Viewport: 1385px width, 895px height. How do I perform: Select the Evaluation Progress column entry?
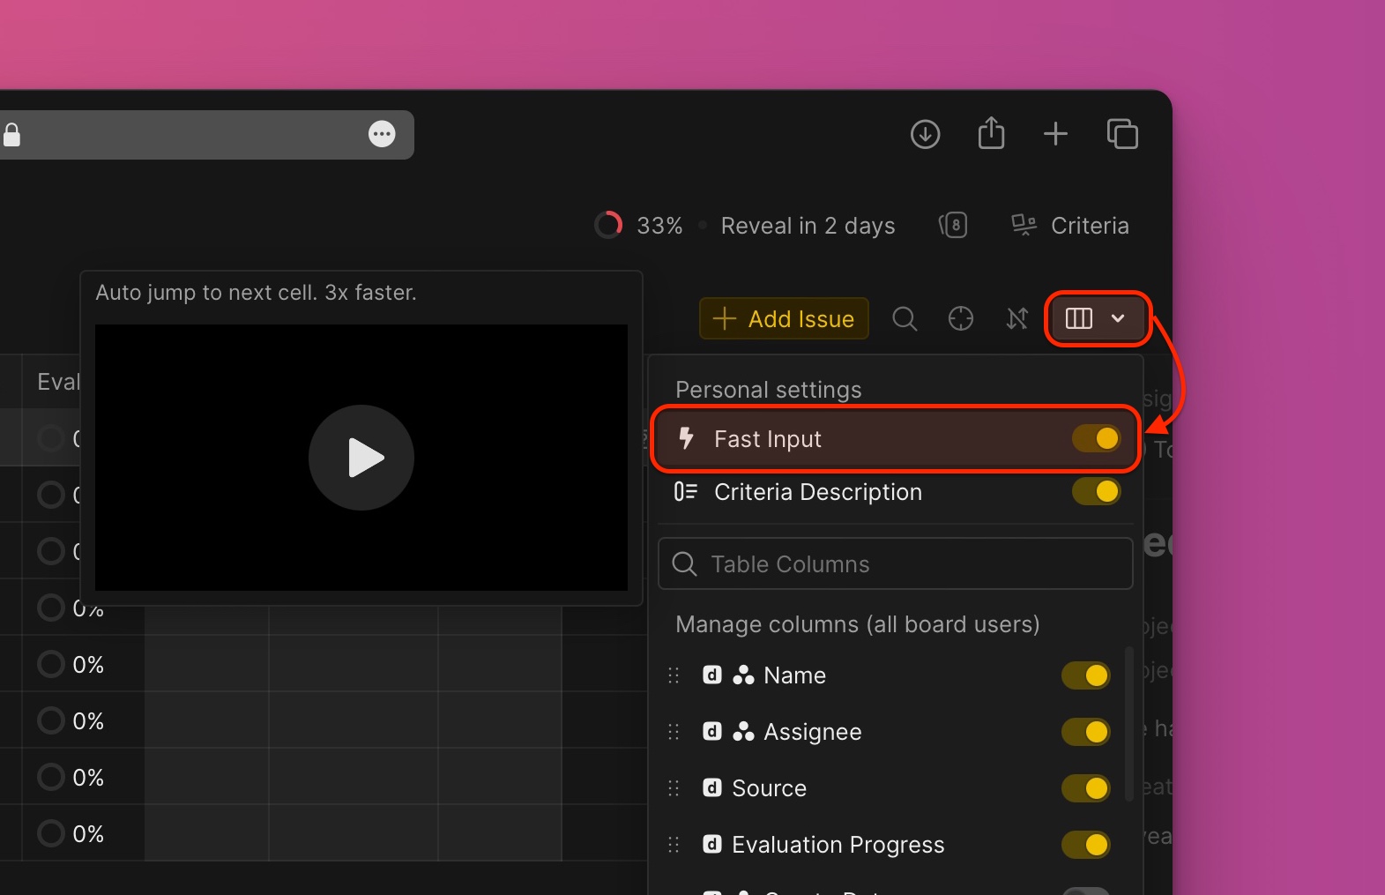[x=838, y=845]
